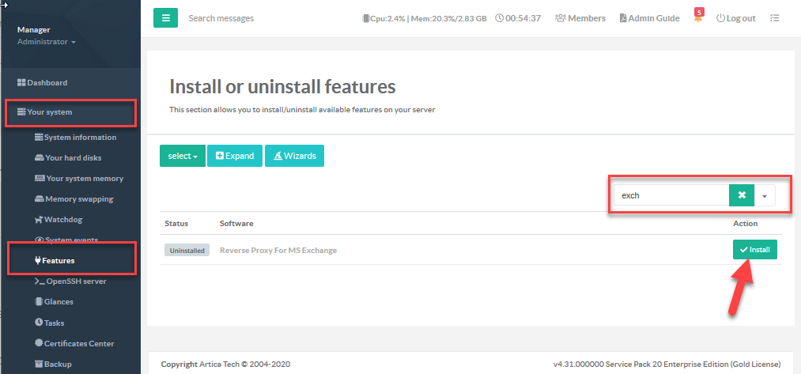Select Features in the sidebar menu

point(59,260)
